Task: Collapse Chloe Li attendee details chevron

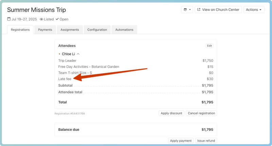Action: coord(78,54)
